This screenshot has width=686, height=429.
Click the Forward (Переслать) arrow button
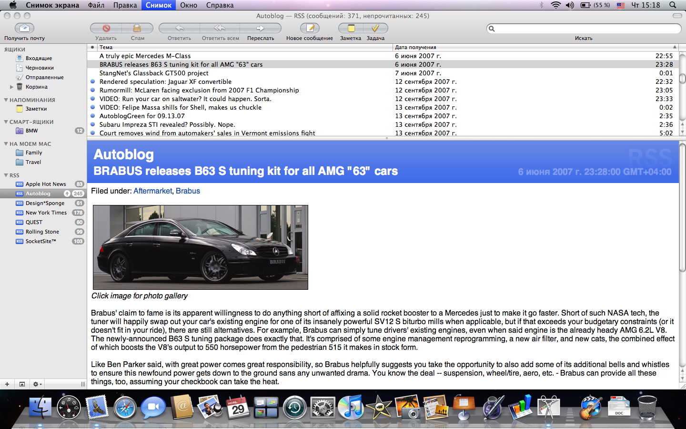click(261, 28)
